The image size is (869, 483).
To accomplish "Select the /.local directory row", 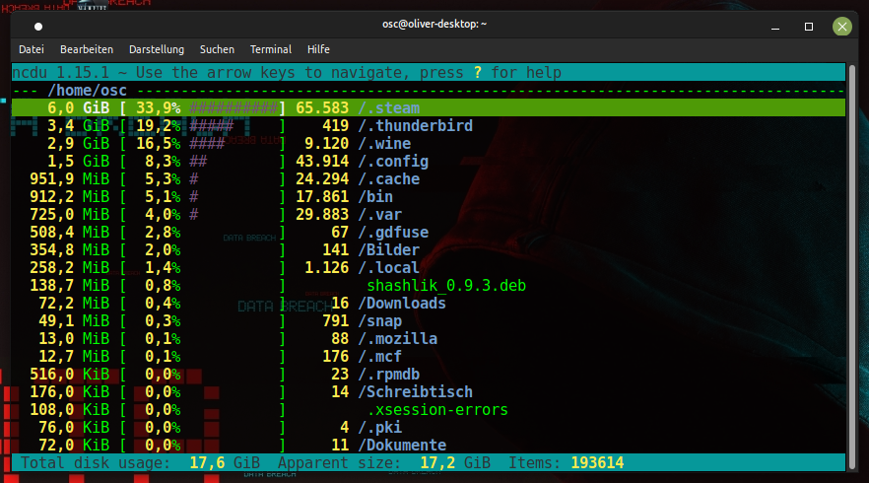I will 429,268.
